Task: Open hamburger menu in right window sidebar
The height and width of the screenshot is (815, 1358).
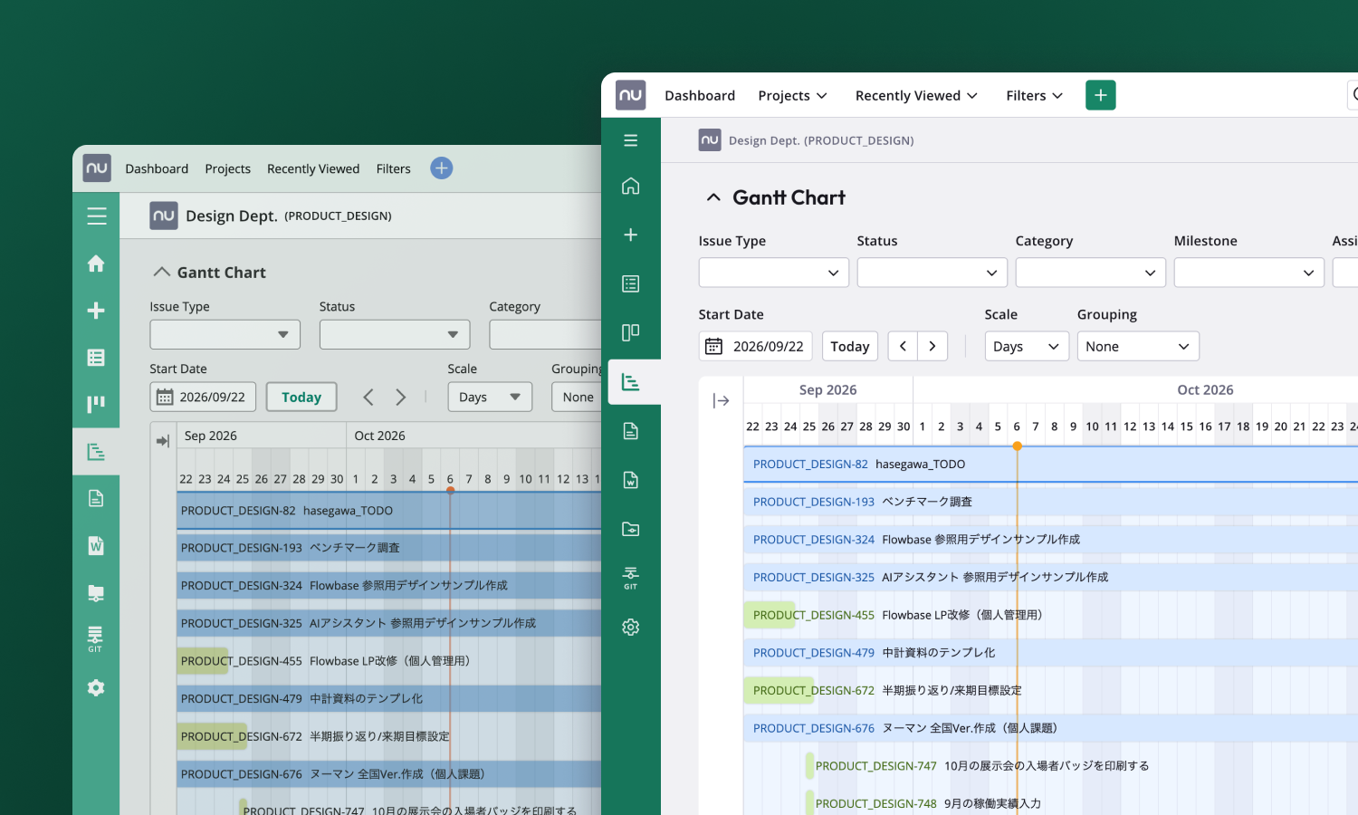Action: pos(631,140)
